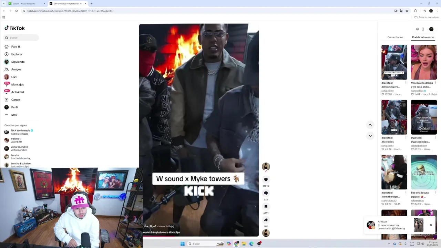Open Veo mucho drama recommended video thumbnail
441x248 pixels.
(x=424, y=62)
